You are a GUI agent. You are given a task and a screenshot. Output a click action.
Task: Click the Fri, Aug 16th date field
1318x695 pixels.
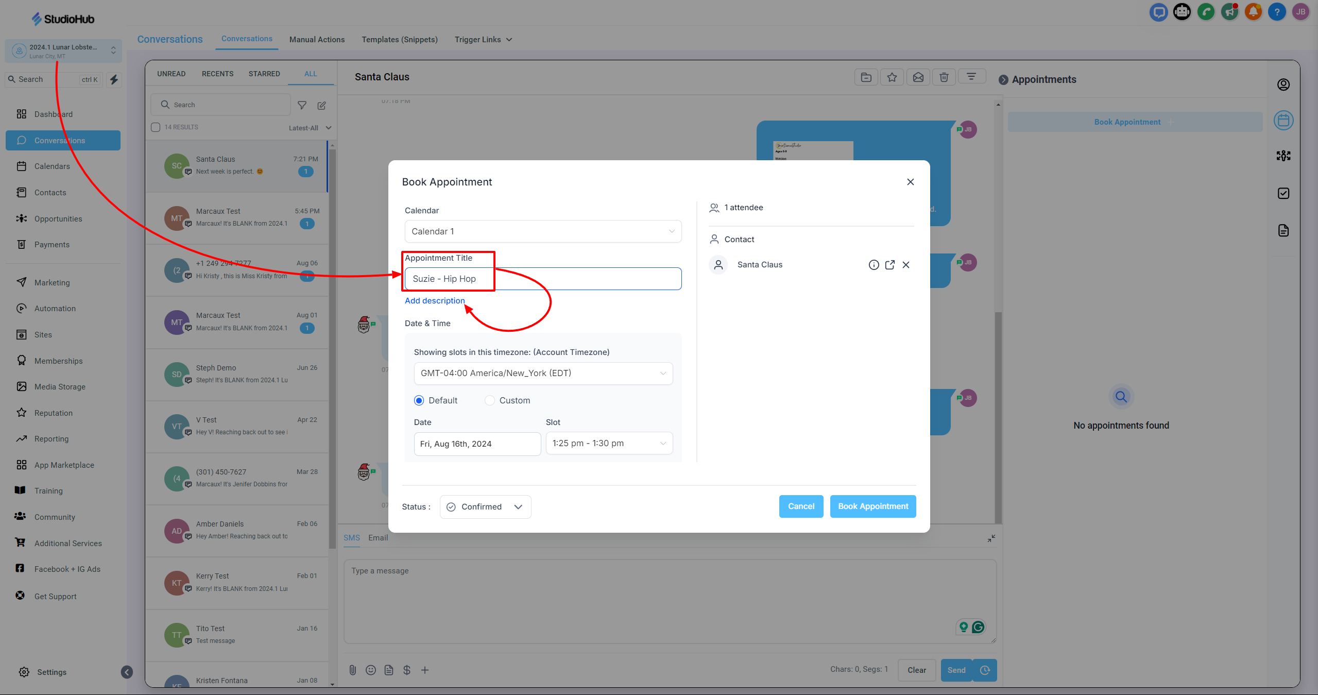pyautogui.click(x=477, y=444)
